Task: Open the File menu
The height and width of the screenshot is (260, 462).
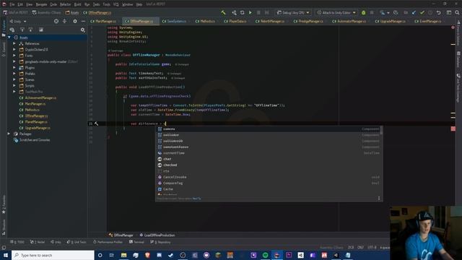Action: [12, 4]
